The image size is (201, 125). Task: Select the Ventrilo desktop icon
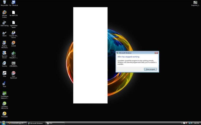click(5, 64)
